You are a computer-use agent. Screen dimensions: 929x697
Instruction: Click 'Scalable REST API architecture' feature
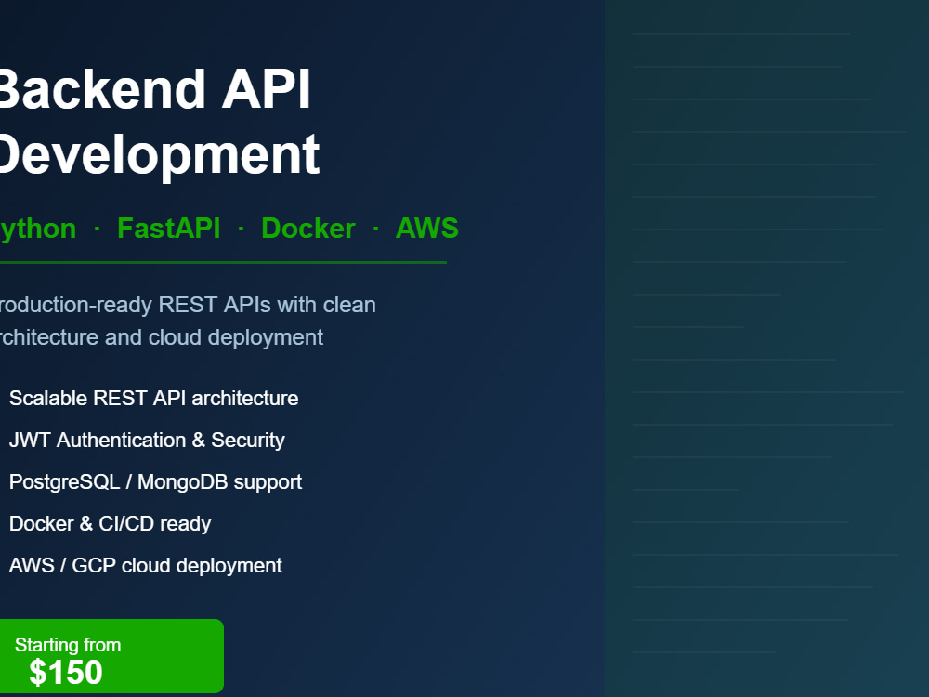153,399
